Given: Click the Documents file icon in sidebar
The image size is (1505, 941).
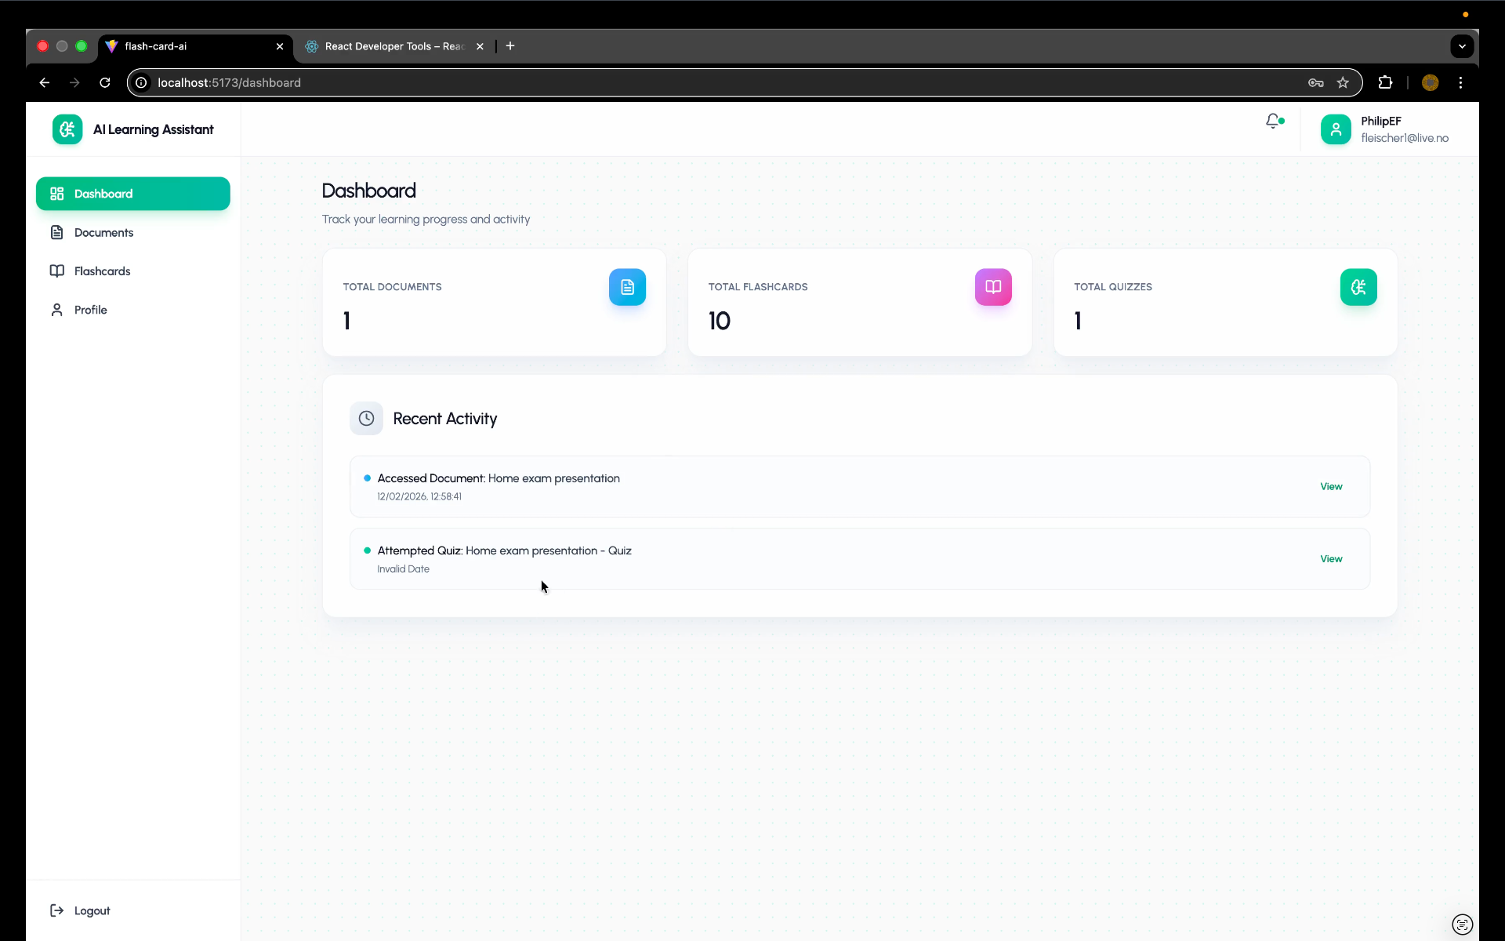Looking at the screenshot, I should pyautogui.click(x=57, y=232).
